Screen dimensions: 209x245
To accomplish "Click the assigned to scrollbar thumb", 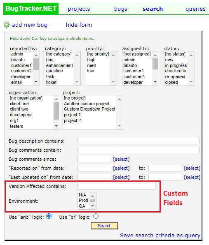I will tap(155, 64).
